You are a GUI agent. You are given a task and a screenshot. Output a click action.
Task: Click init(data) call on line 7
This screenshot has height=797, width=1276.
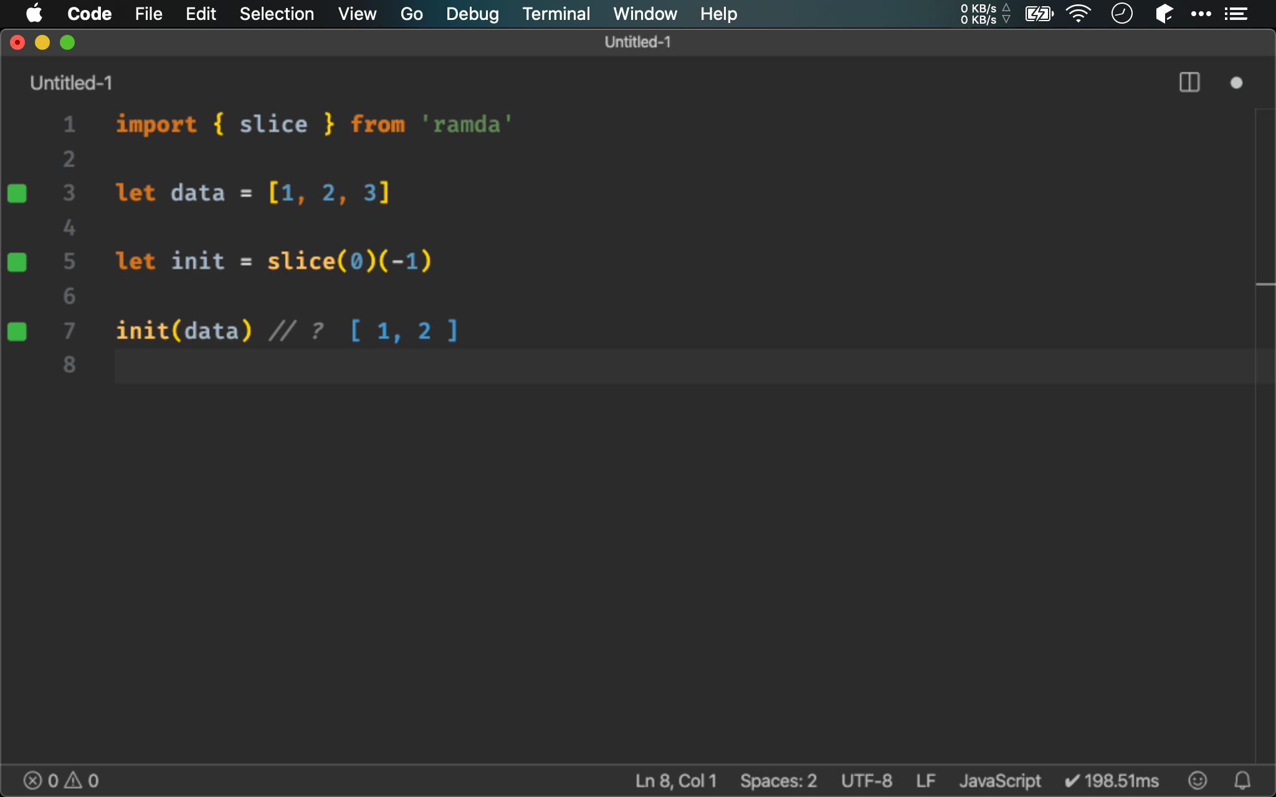pos(184,331)
